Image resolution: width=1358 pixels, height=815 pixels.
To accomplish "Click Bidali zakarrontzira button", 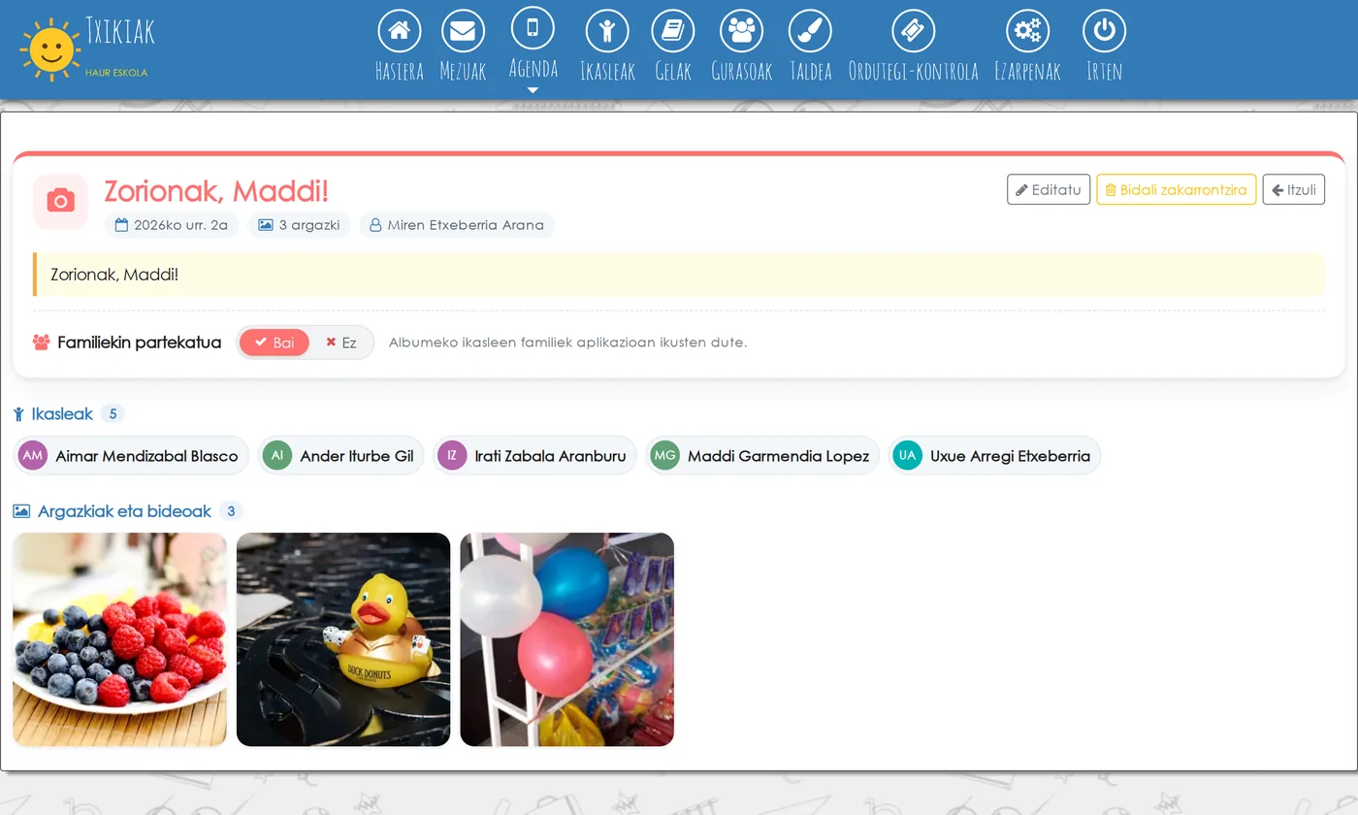I will point(1176,189).
